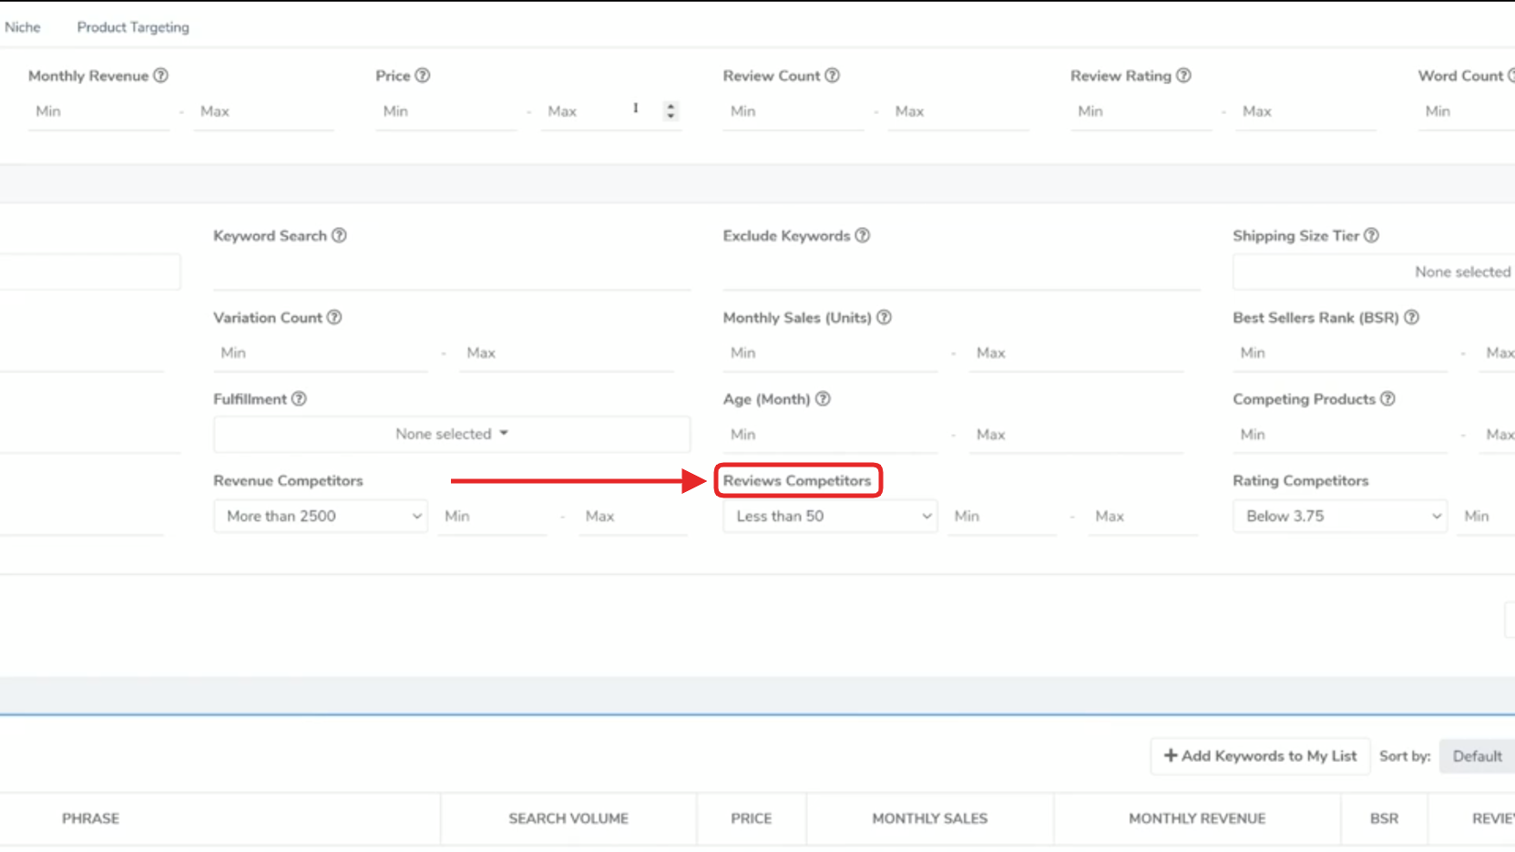
Task: Expand the Fulfillment 'None selected' dropdown
Action: pyautogui.click(x=452, y=435)
